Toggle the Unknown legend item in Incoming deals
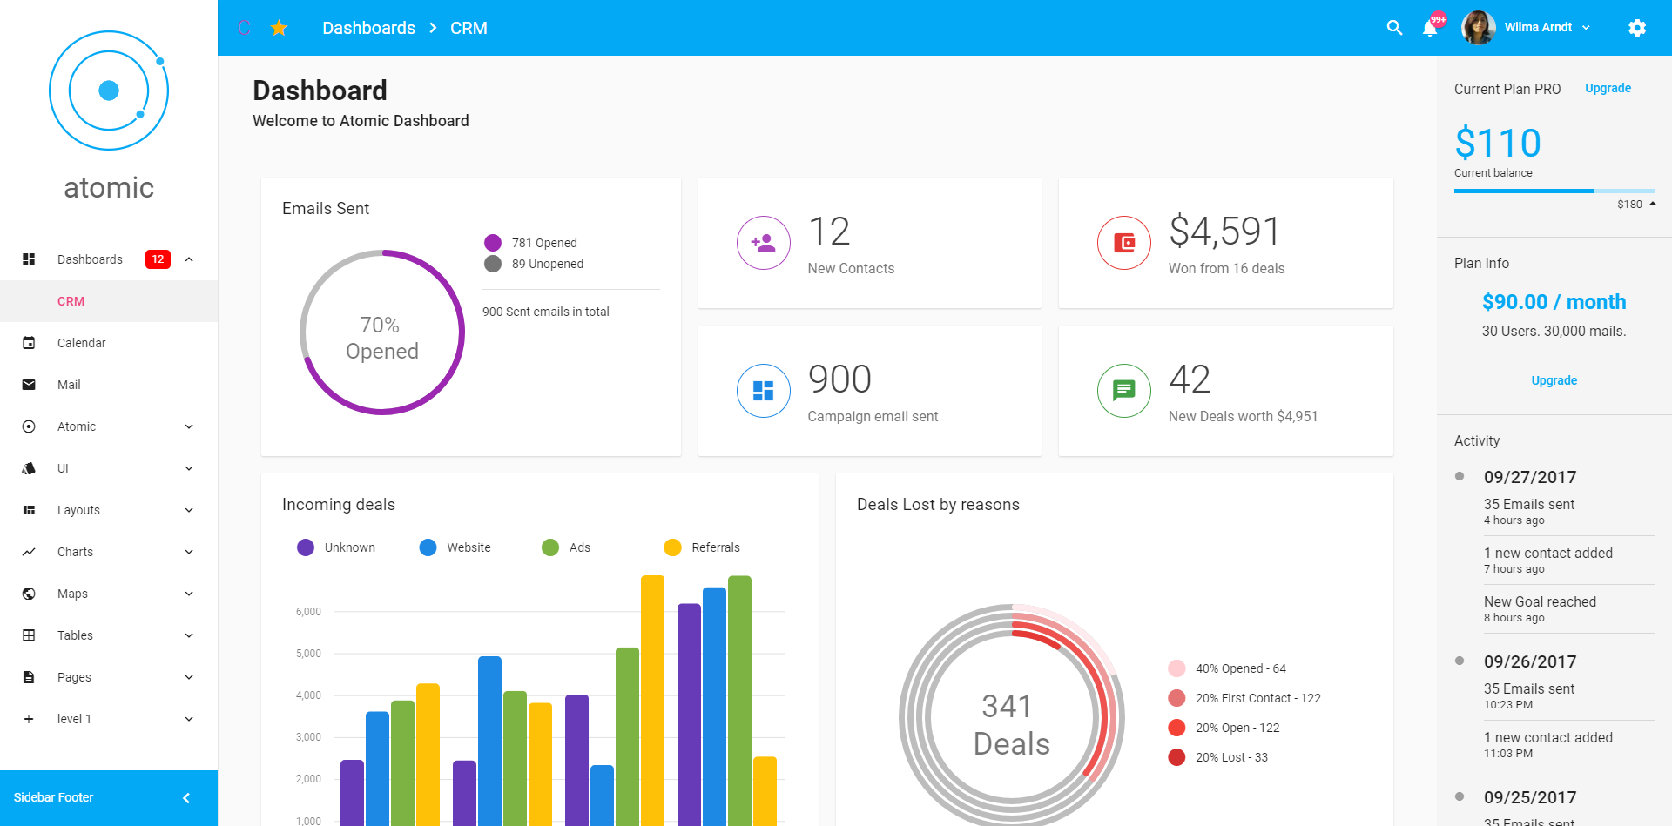Viewport: 1672px width, 826px height. point(336,547)
